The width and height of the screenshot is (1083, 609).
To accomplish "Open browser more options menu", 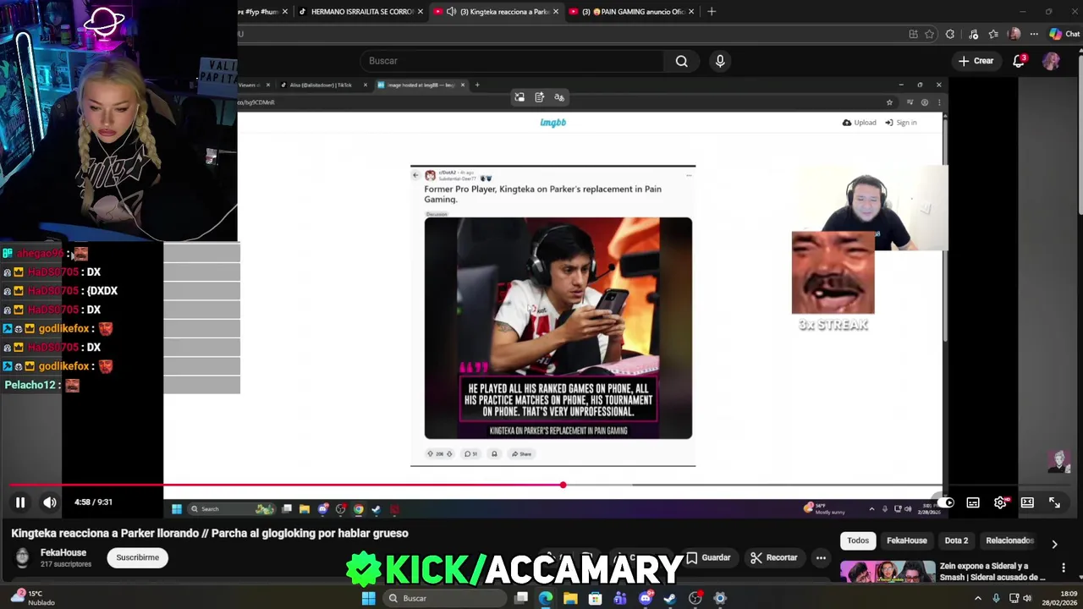I will point(1034,35).
